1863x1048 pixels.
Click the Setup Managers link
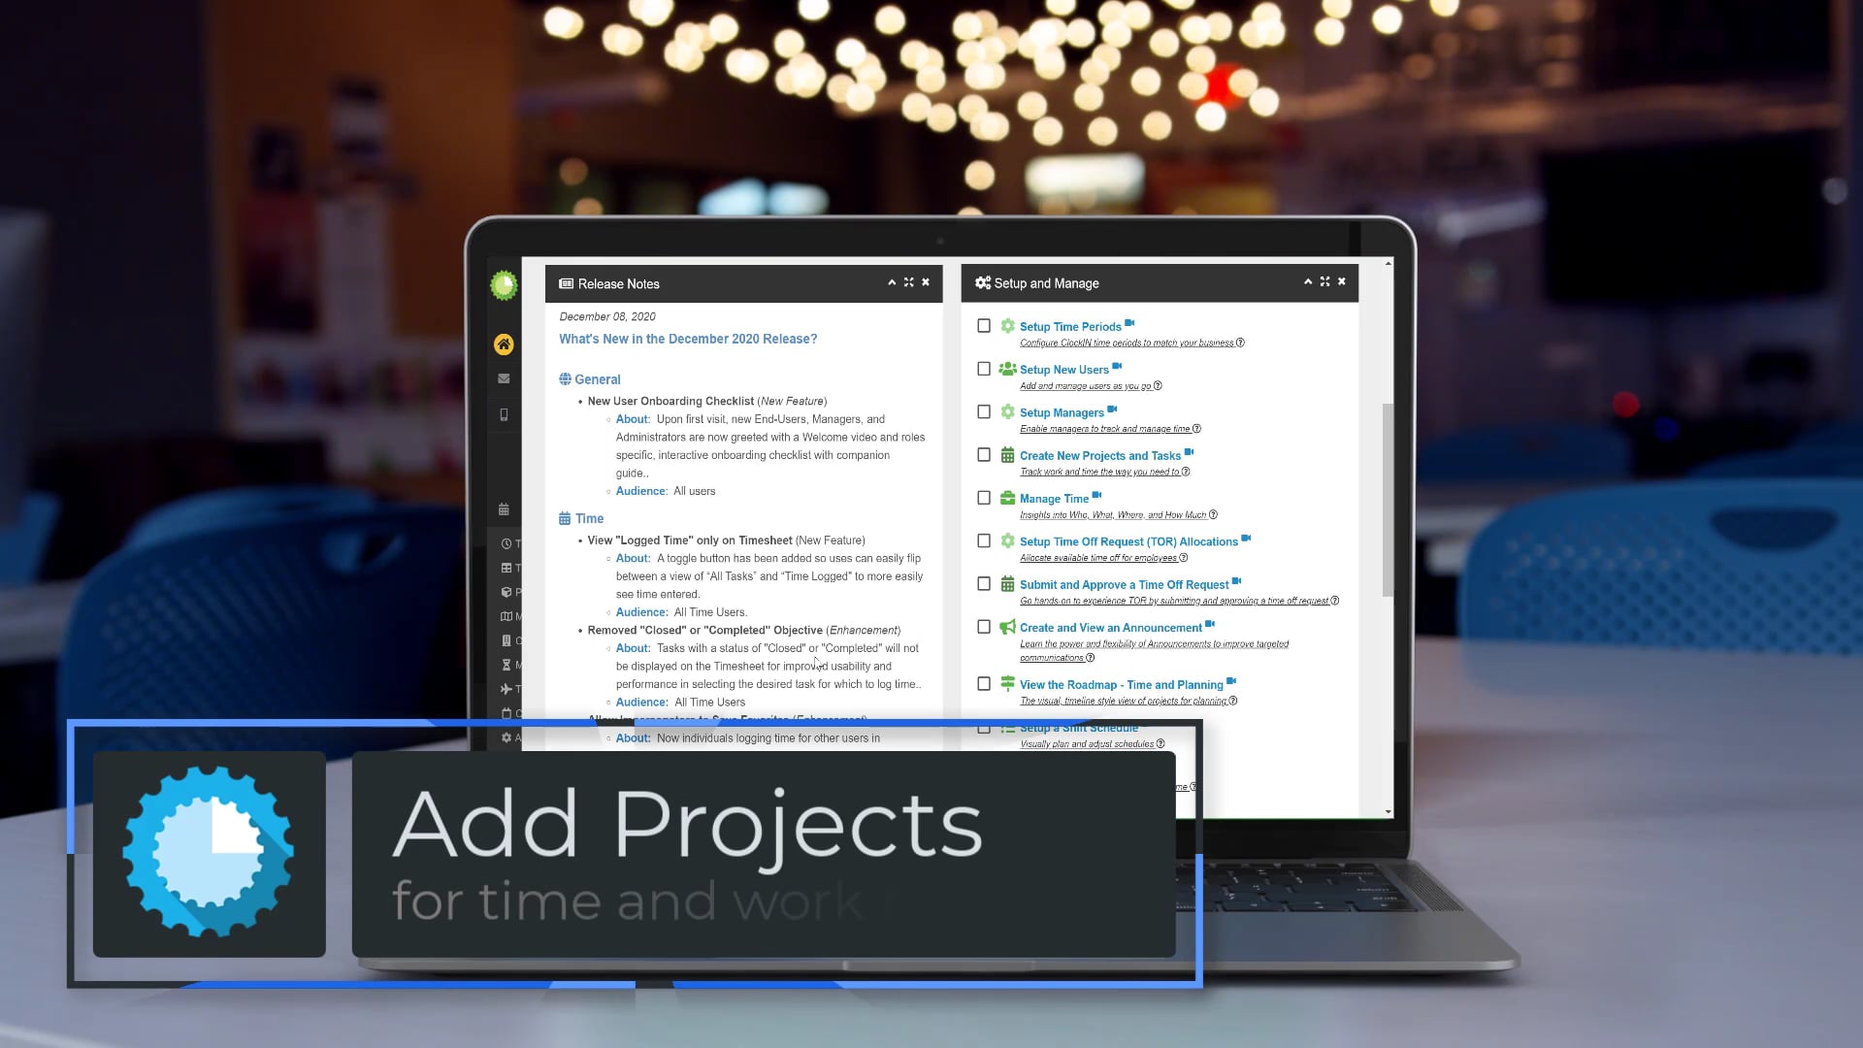pyautogui.click(x=1062, y=413)
